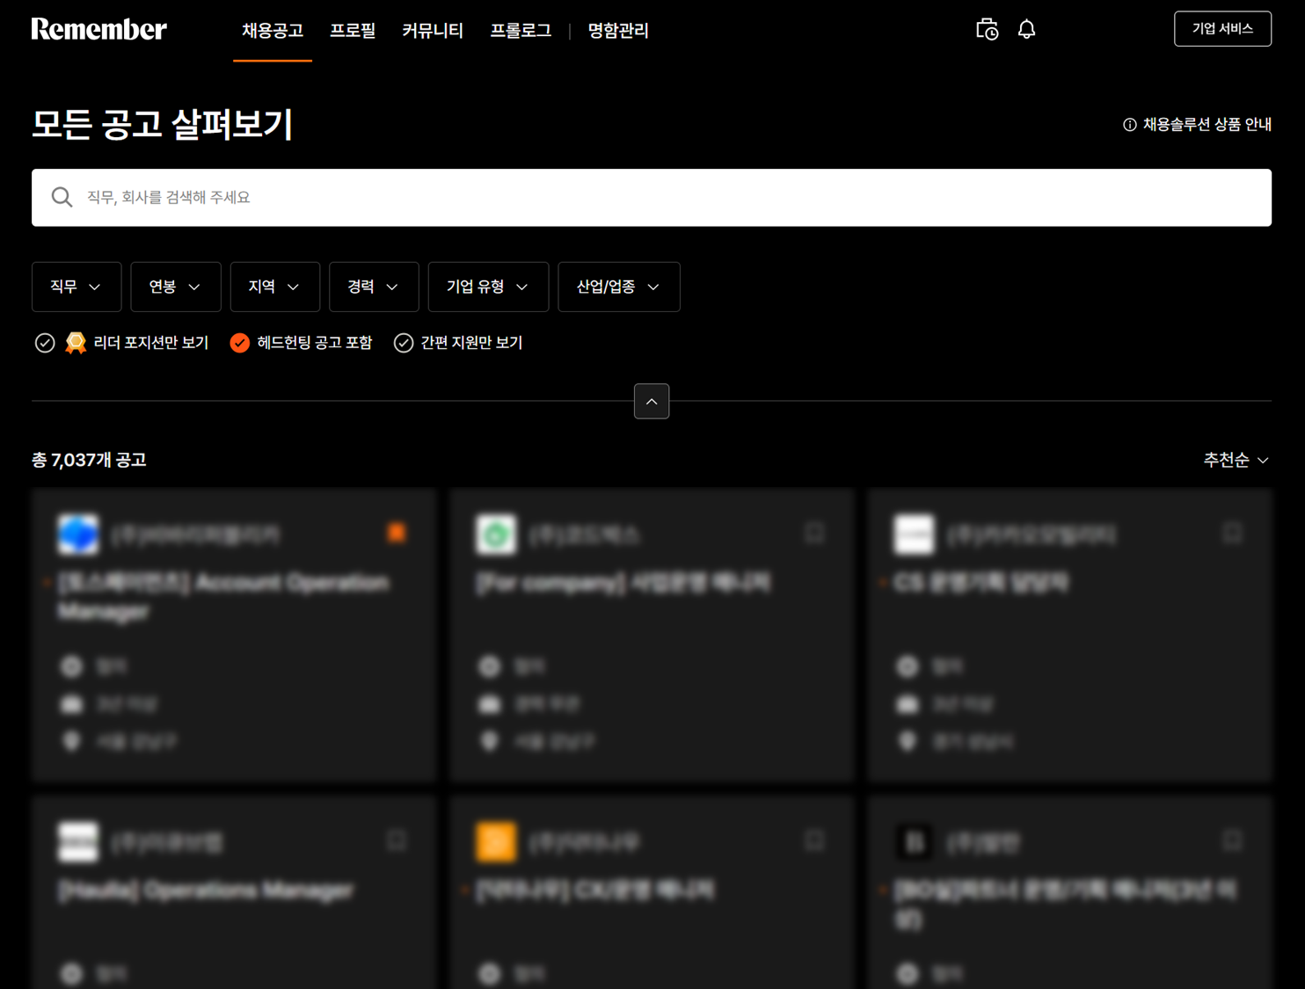The width and height of the screenshot is (1305, 989).
Task: Click the medal icon beside 리더 포지션만 보기
Action: pos(76,343)
